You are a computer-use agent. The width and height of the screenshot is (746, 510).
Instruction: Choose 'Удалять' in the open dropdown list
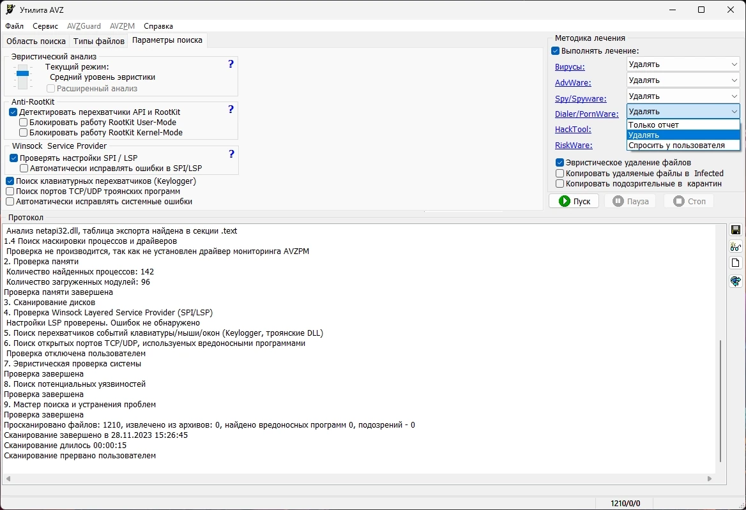683,135
